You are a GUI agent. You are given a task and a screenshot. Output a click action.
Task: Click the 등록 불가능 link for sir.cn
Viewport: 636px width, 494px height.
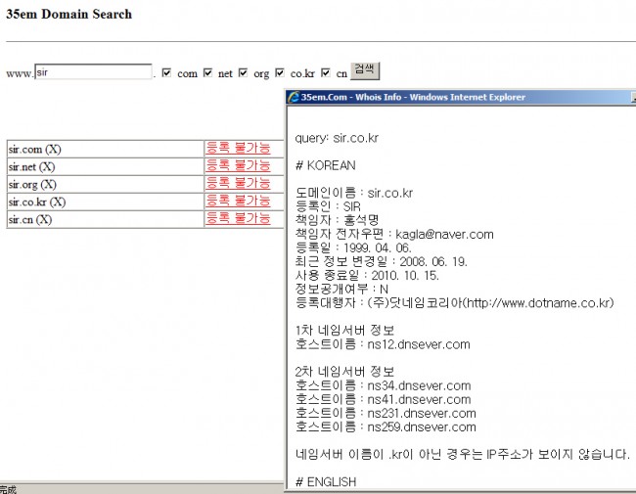point(238,219)
